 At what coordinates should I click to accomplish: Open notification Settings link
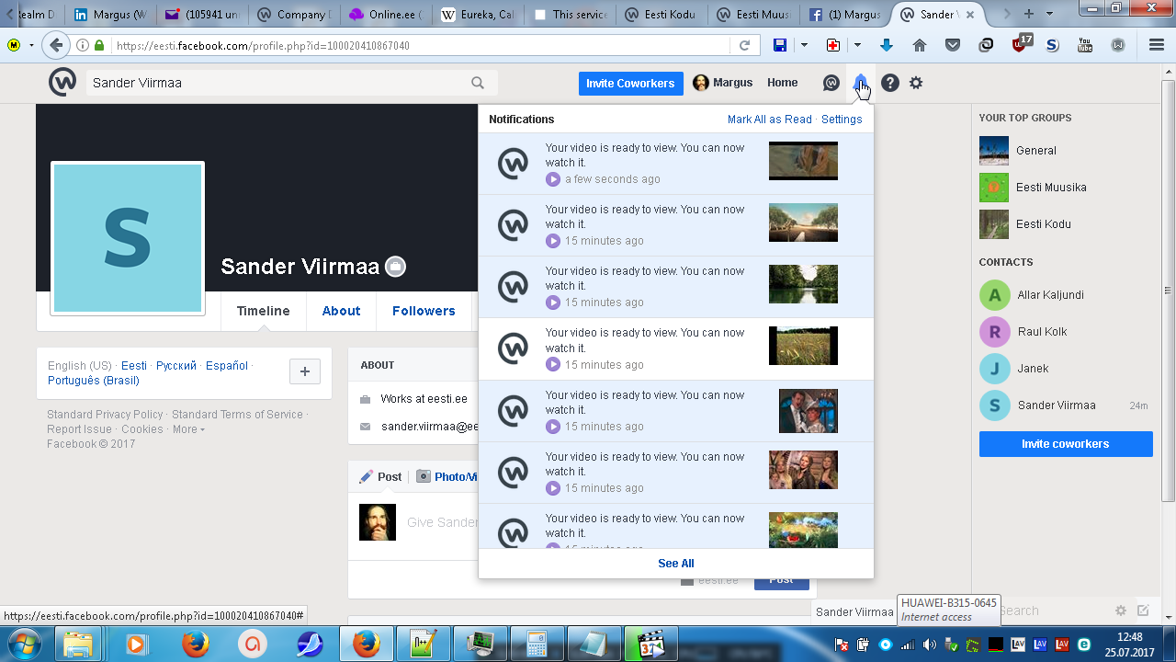click(842, 120)
